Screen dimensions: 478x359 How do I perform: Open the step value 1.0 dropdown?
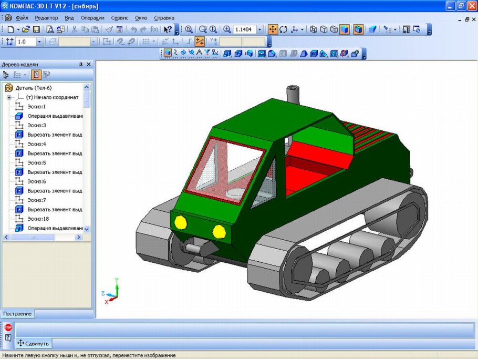coord(39,42)
